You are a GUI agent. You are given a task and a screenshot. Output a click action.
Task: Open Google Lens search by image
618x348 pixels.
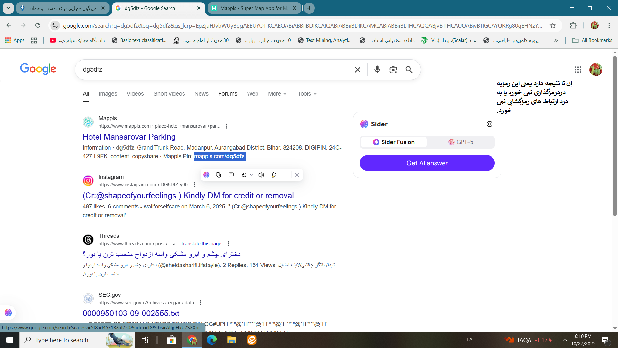[x=393, y=69]
